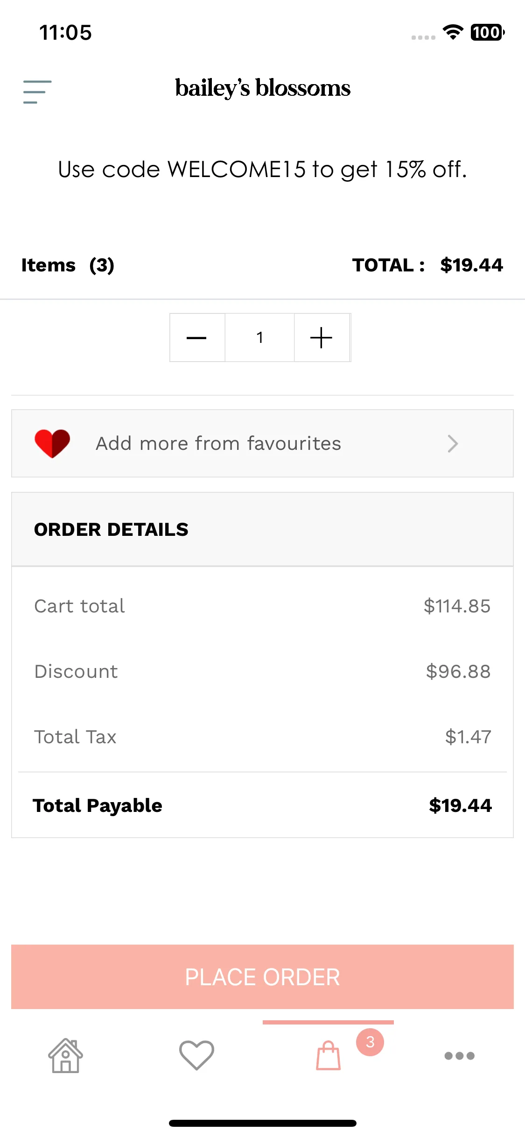Select the quantity value field

coord(259,337)
